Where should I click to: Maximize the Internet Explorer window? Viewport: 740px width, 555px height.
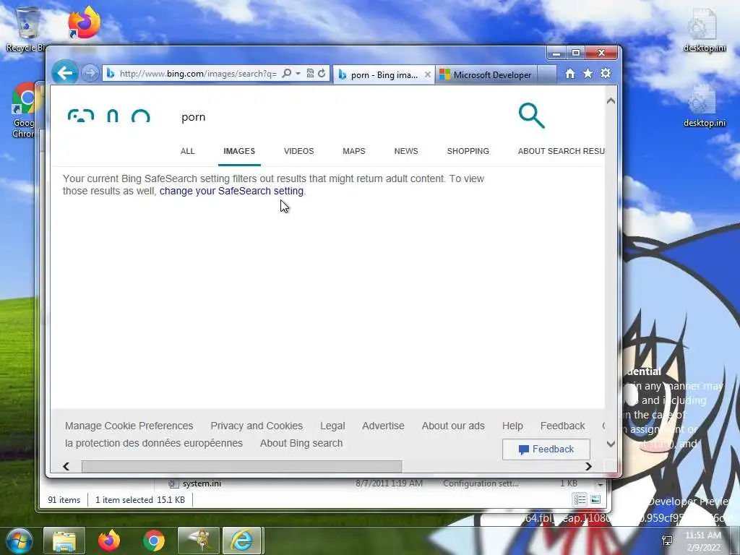pyautogui.click(x=576, y=53)
